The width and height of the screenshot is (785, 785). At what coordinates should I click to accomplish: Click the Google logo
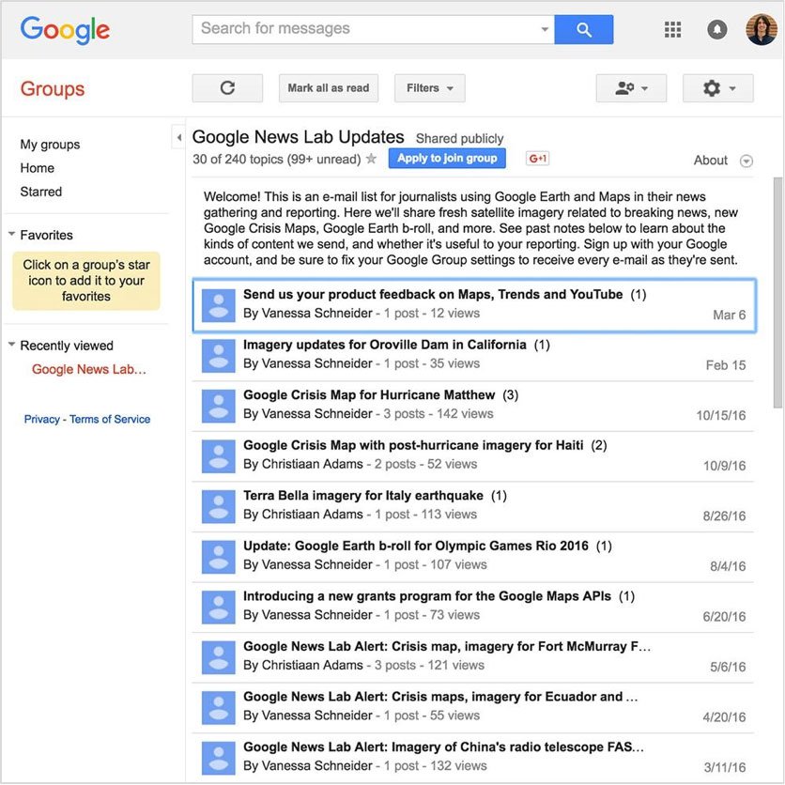(65, 30)
